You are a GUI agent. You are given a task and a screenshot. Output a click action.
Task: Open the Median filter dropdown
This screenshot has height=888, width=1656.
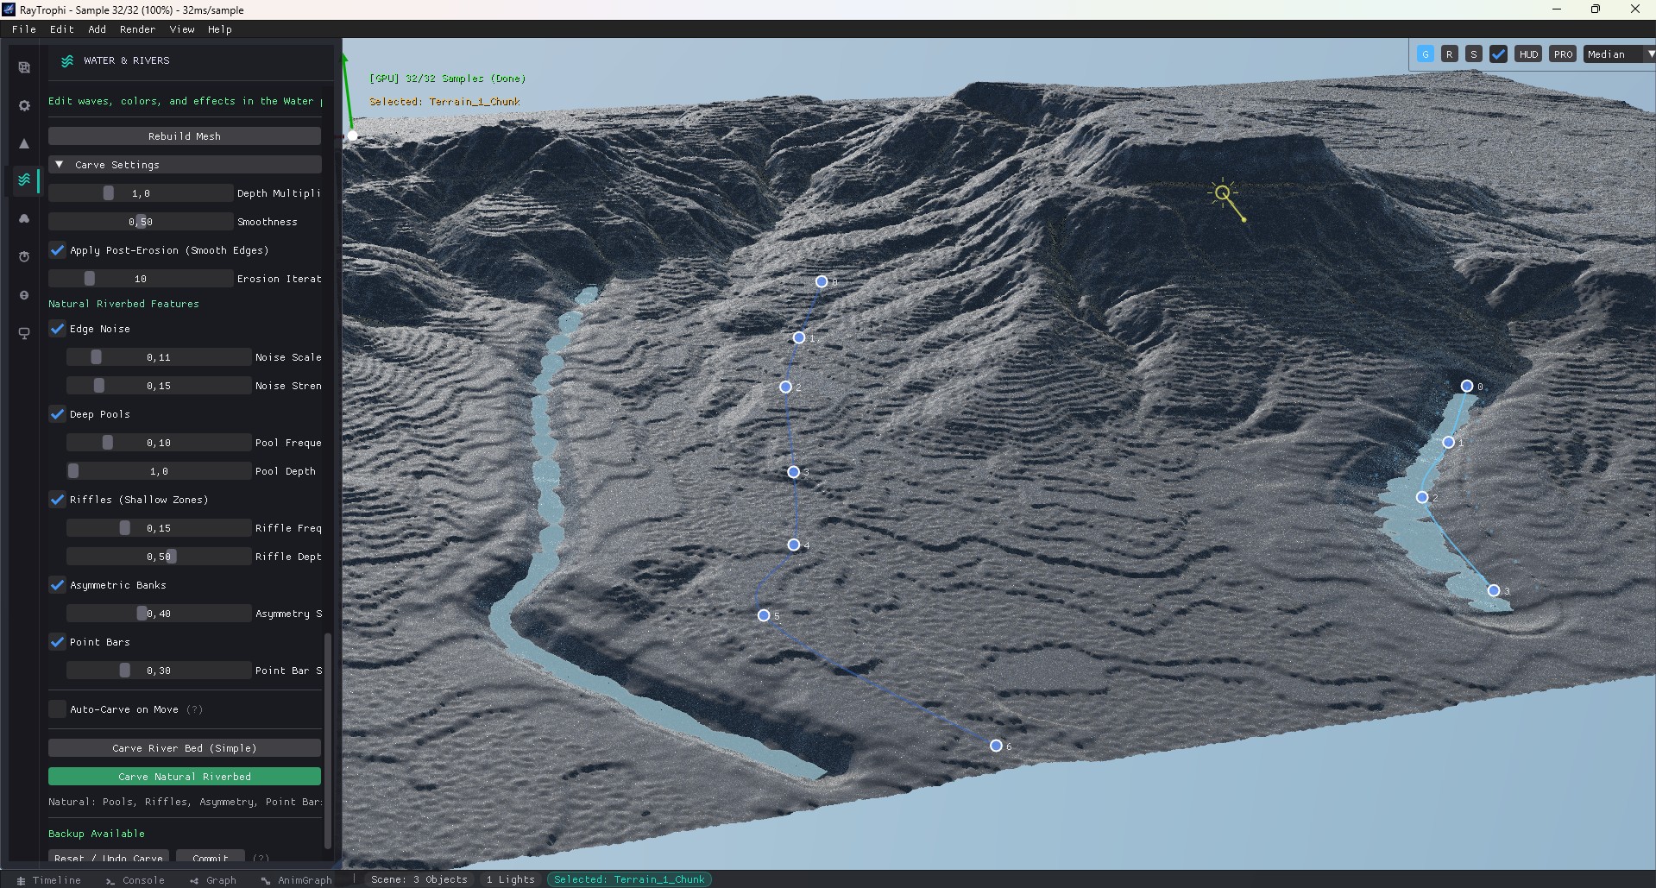1619,54
